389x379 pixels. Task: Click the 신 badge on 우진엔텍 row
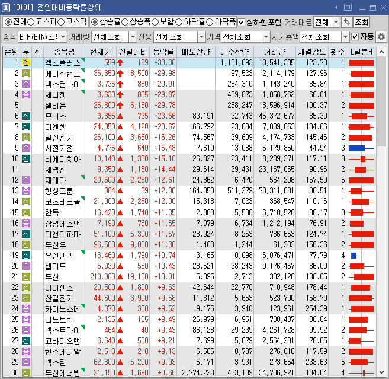pyautogui.click(x=26, y=256)
